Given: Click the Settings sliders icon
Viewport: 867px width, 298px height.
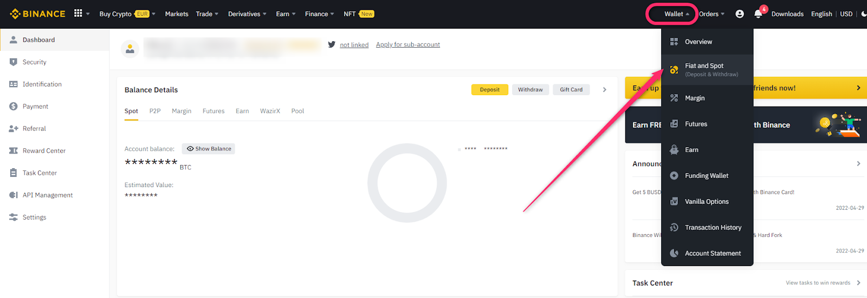Looking at the screenshot, I should (14, 217).
